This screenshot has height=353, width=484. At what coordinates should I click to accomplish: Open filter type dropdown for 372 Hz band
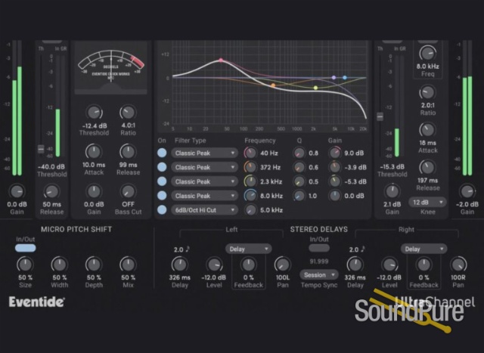pyautogui.click(x=204, y=167)
